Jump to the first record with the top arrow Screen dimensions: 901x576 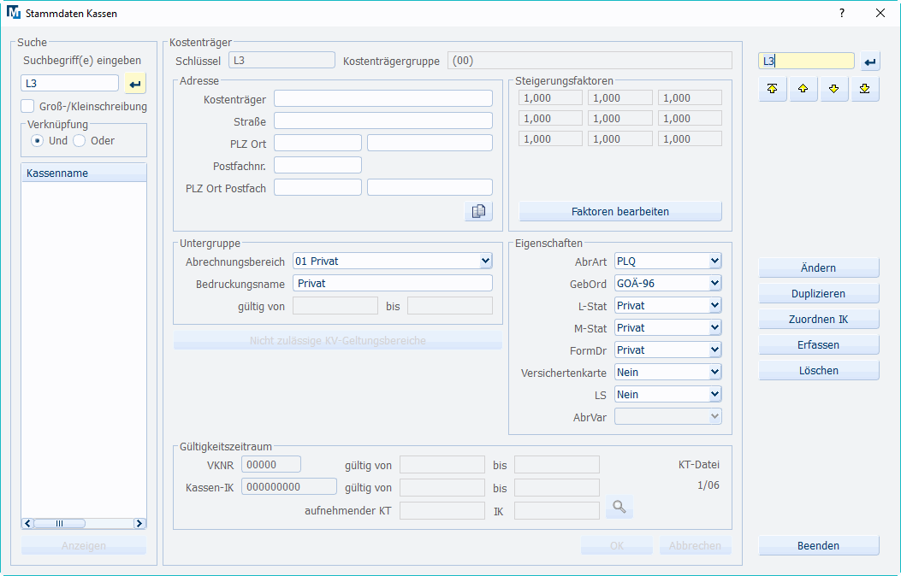773,89
